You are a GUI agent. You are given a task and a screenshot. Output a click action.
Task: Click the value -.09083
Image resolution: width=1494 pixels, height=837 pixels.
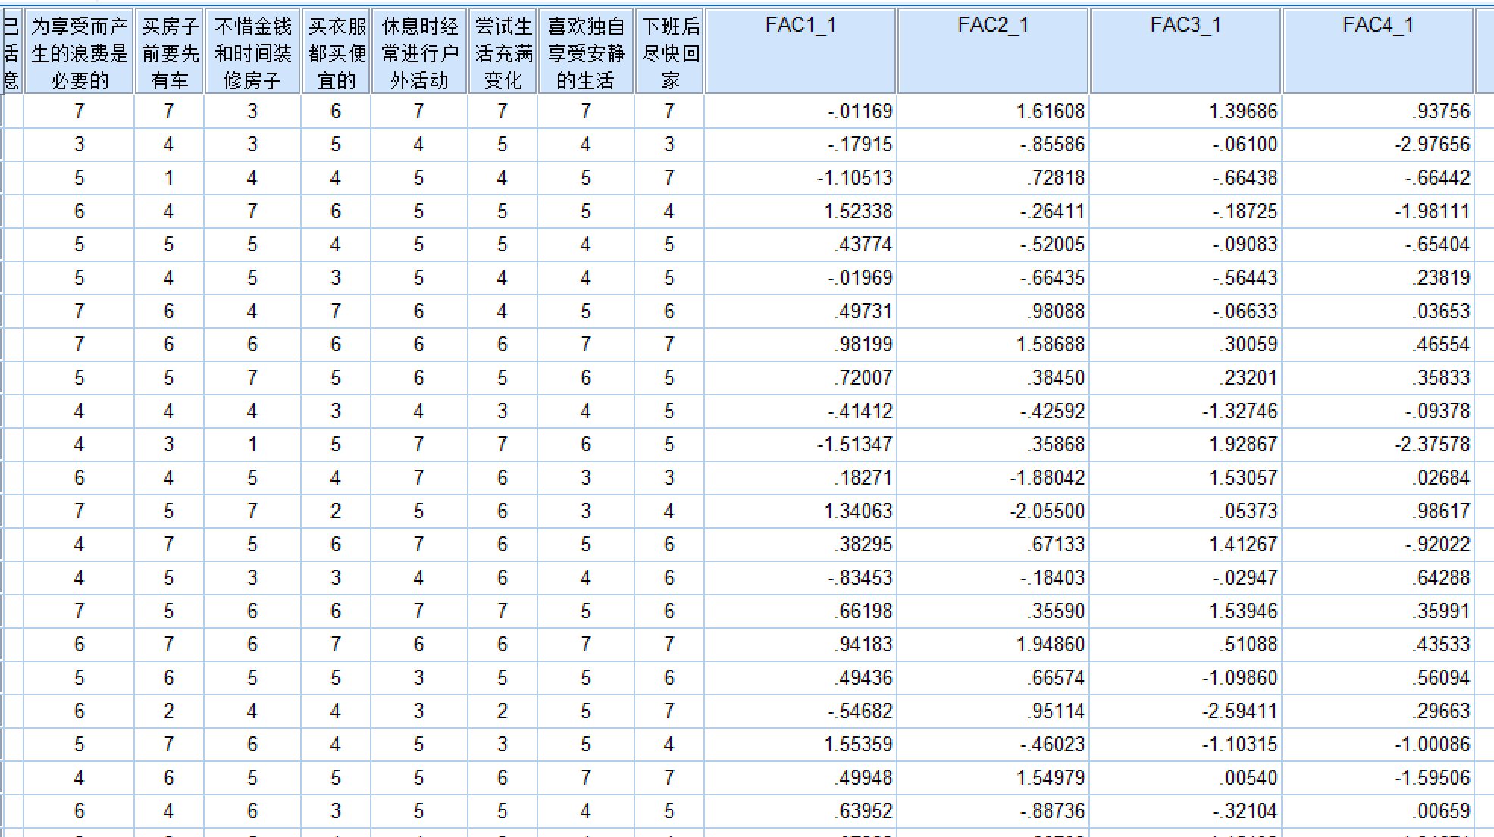(x=1185, y=245)
